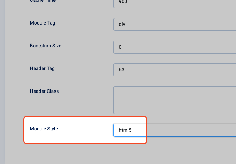Viewport: 236px width, 164px height.
Task: Click the 900 value in Cache Time
Action: point(123,3)
